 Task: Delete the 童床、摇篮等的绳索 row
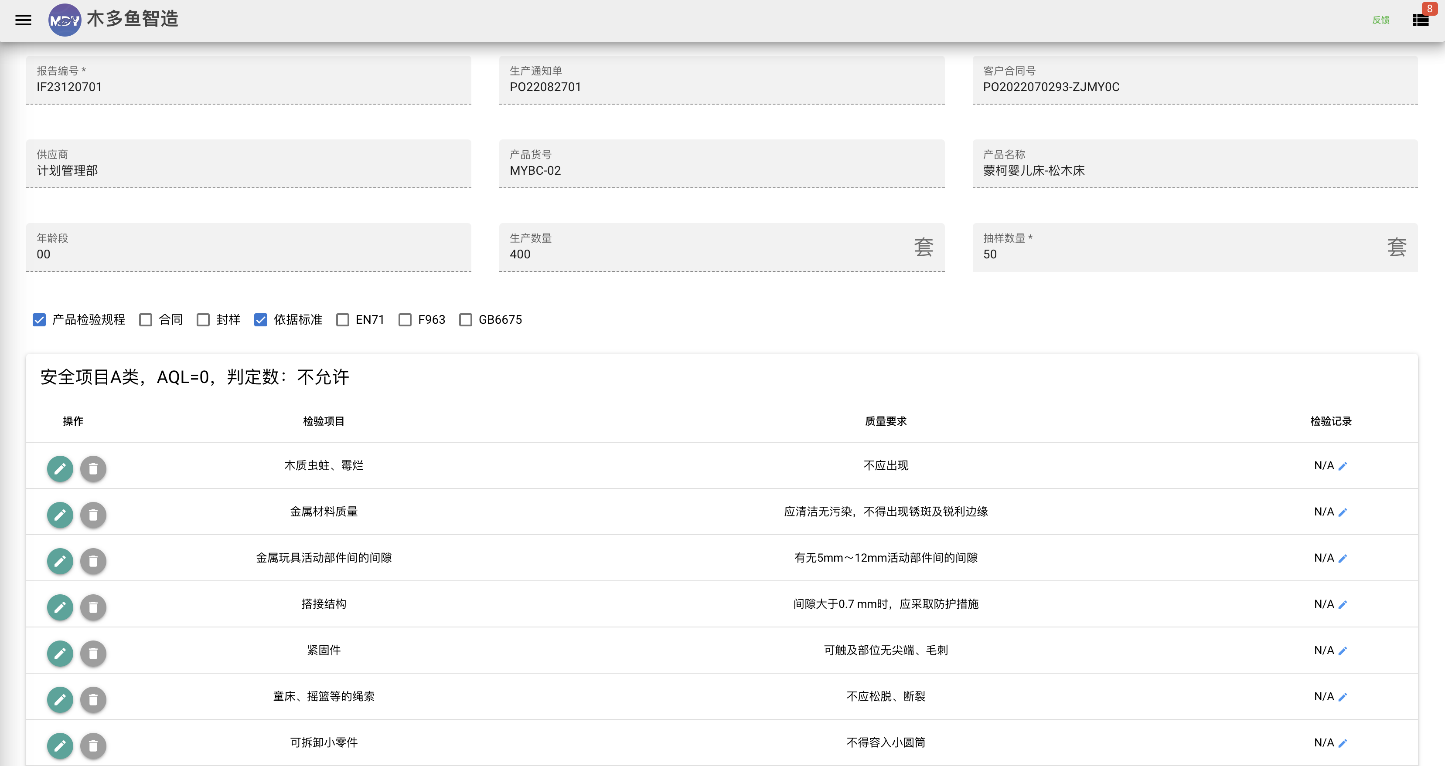[93, 699]
